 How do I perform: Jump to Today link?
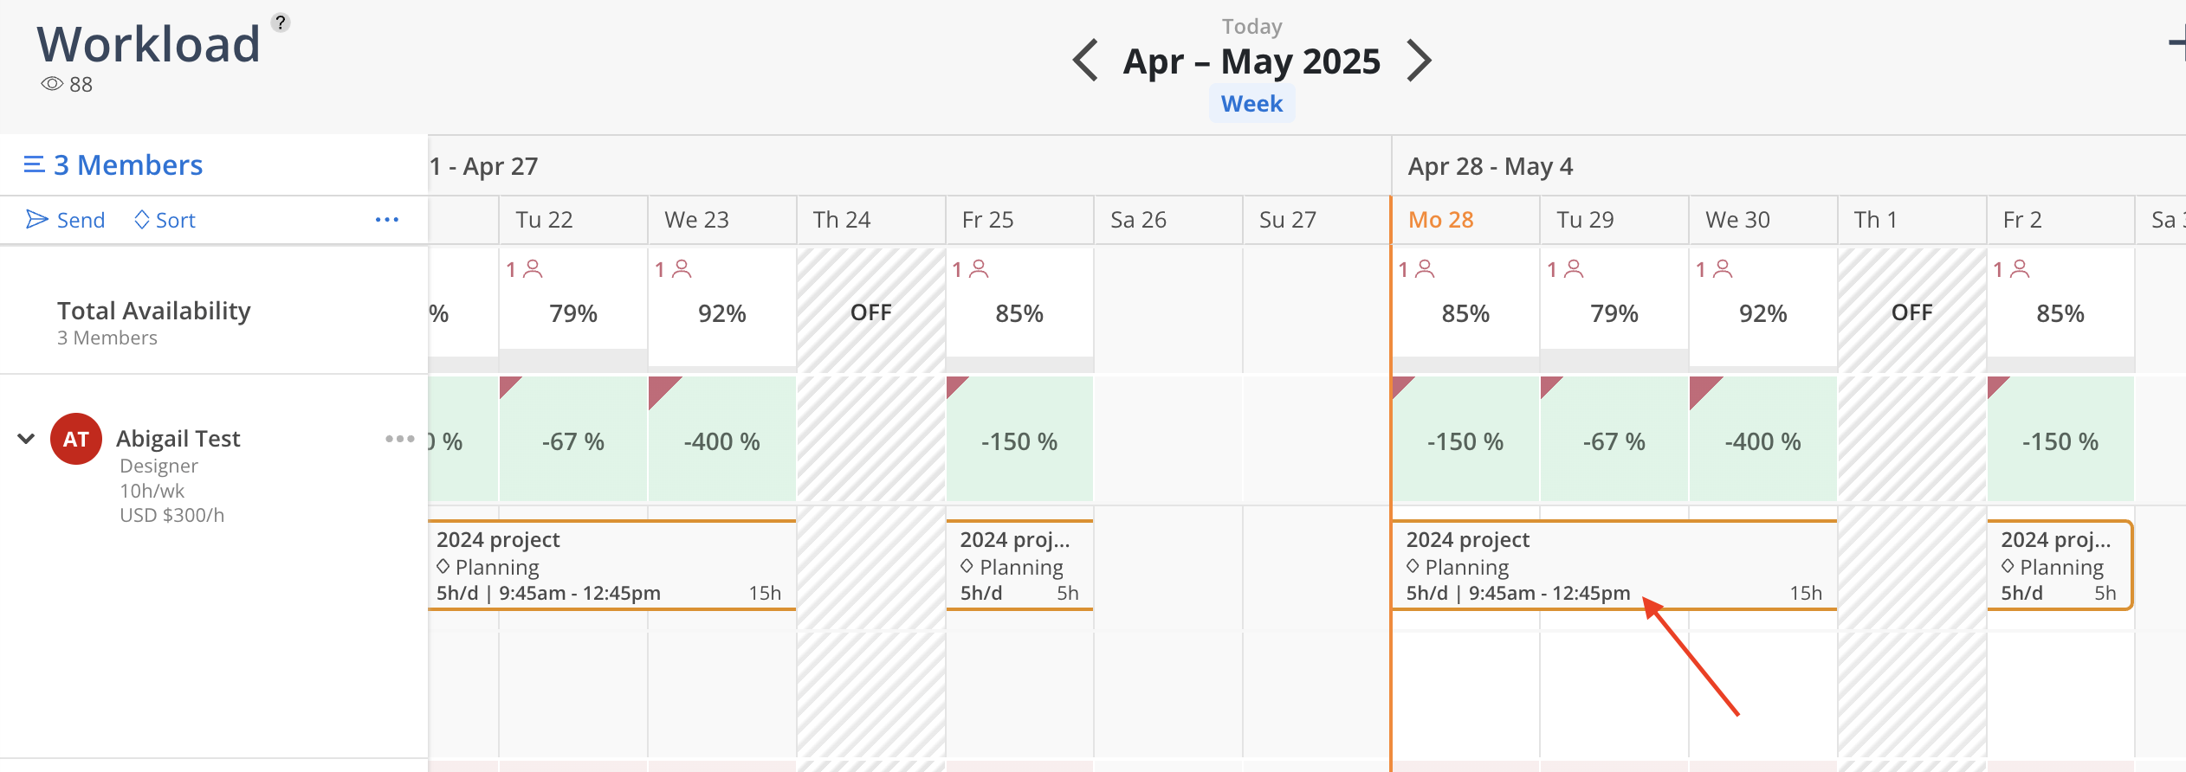[x=1251, y=27]
